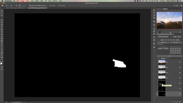This screenshot has width=183, height=103.
Task: Click the Select and Mask button
Action: [x=62, y=6]
